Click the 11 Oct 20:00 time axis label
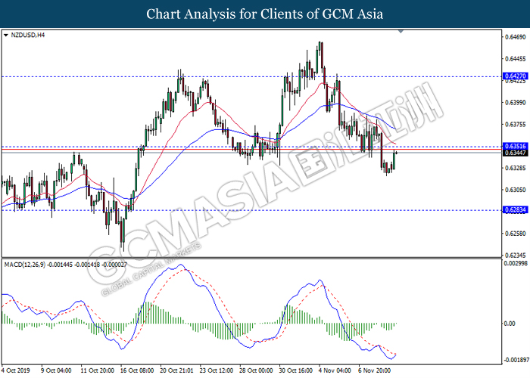Viewport: 530px width, 378px height. (98, 370)
